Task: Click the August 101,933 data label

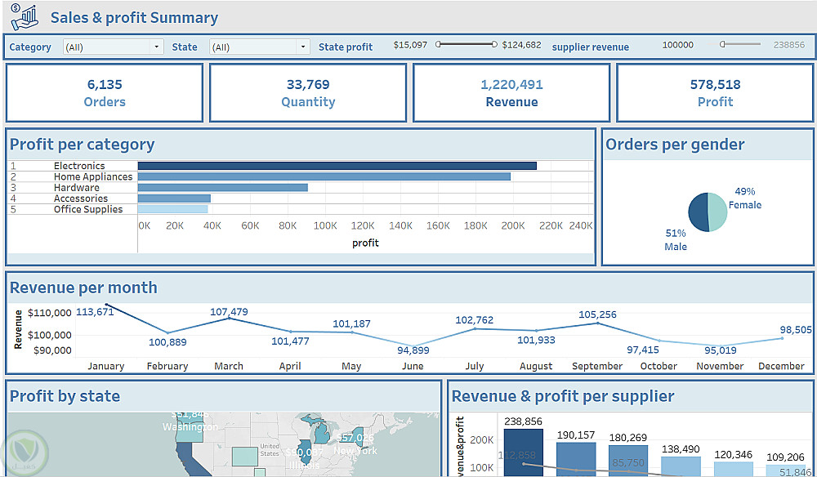Action: [536, 341]
